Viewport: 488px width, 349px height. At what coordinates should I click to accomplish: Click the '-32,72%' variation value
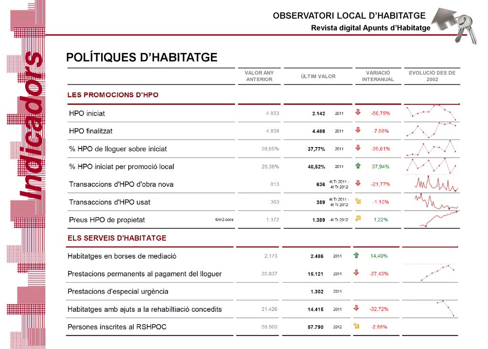tap(379, 309)
